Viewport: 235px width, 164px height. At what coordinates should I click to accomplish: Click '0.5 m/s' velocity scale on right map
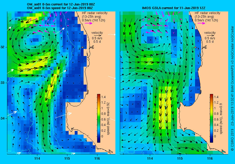(210, 38)
